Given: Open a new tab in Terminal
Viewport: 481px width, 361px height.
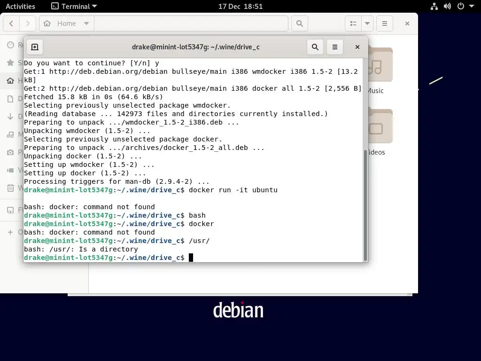Looking at the screenshot, I should click(35, 47).
